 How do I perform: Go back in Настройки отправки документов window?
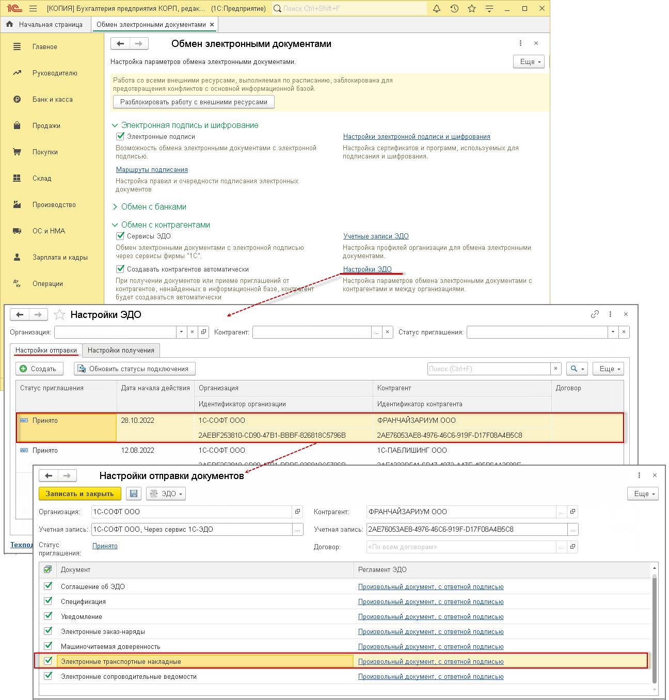click(x=49, y=475)
